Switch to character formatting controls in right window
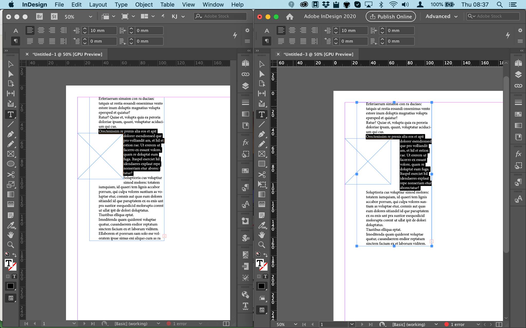Viewport: 526px width, 328px height. tap(267, 31)
